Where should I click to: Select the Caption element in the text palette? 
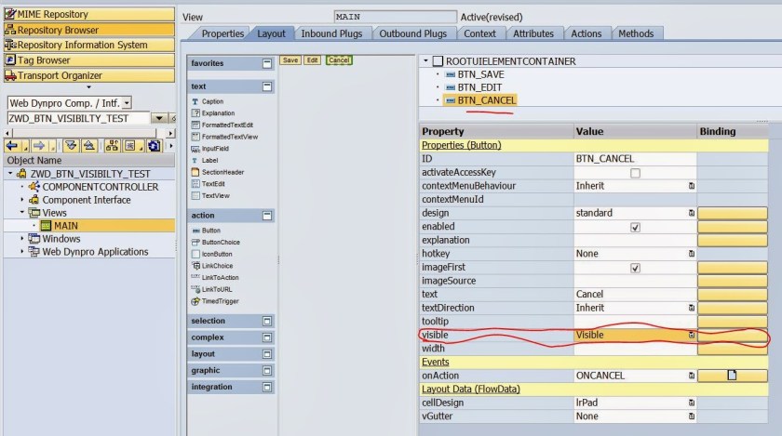click(212, 101)
